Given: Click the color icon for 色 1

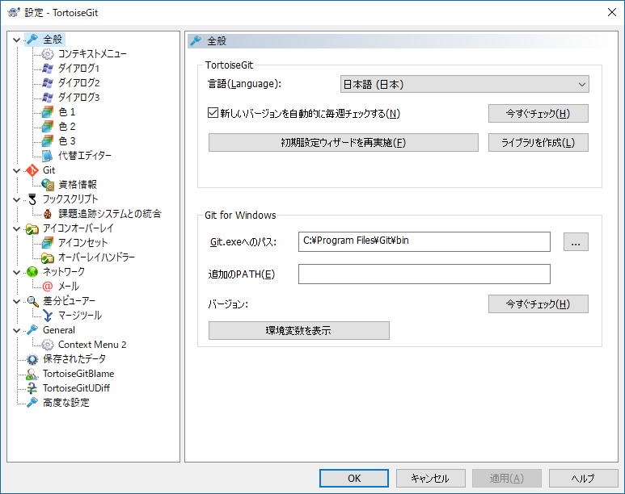Looking at the screenshot, I should [48, 112].
